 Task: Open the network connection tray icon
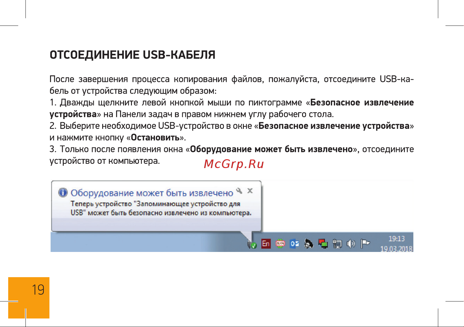[x=337, y=244]
